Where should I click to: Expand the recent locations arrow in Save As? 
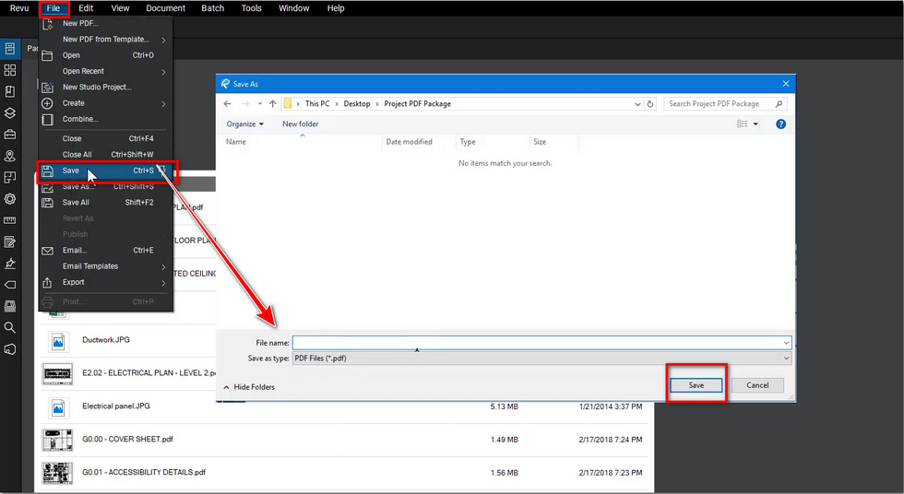click(x=260, y=103)
